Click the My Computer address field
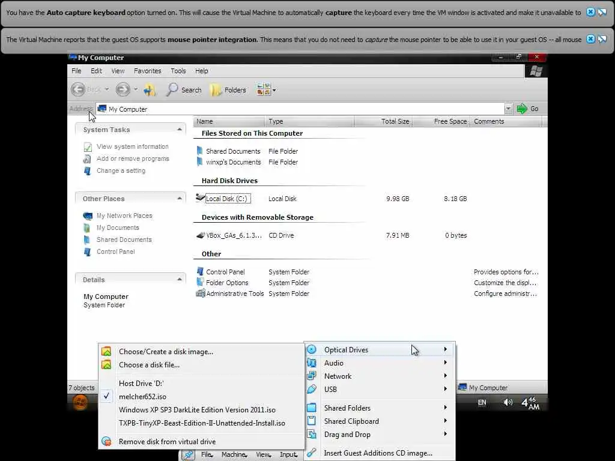This screenshot has height=461, width=615. (300, 109)
